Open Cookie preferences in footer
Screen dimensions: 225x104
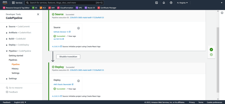tap(214, 102)
